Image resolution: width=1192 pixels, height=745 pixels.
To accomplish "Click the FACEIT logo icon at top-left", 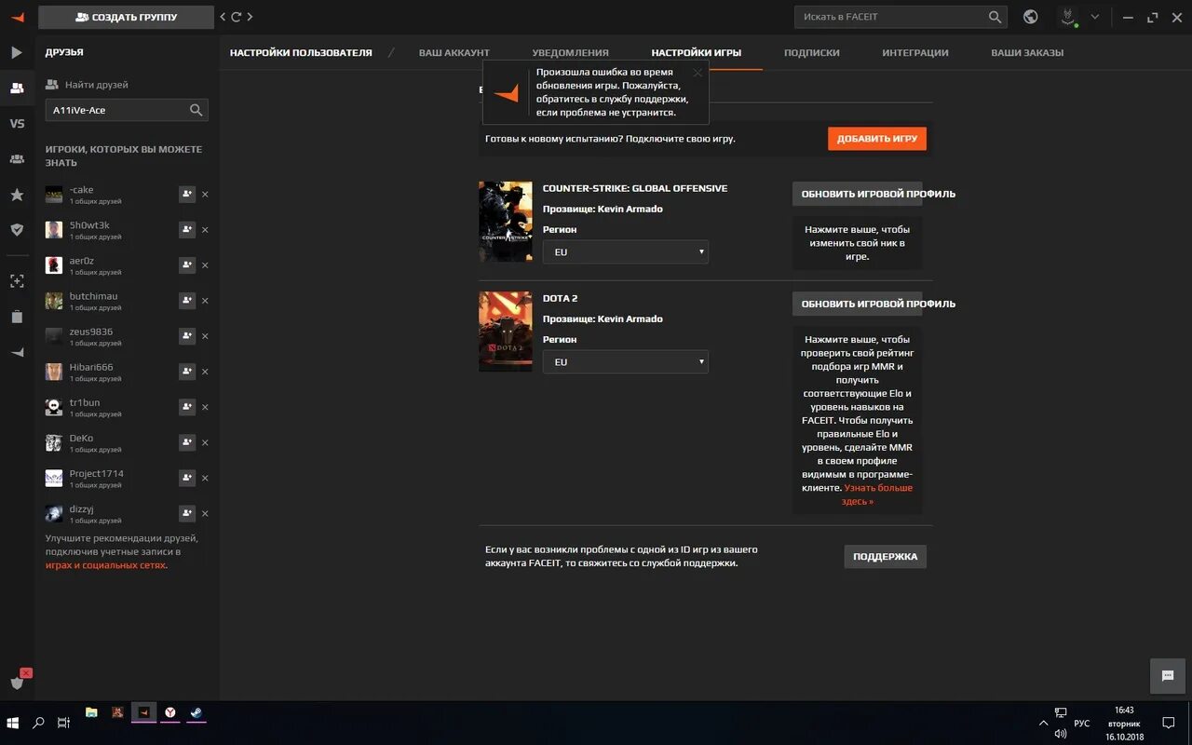I will point(17,17).
